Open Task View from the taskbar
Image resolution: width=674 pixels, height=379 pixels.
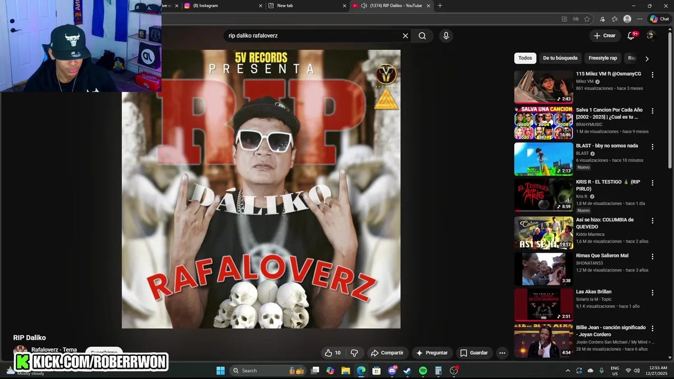click(315, 371)
